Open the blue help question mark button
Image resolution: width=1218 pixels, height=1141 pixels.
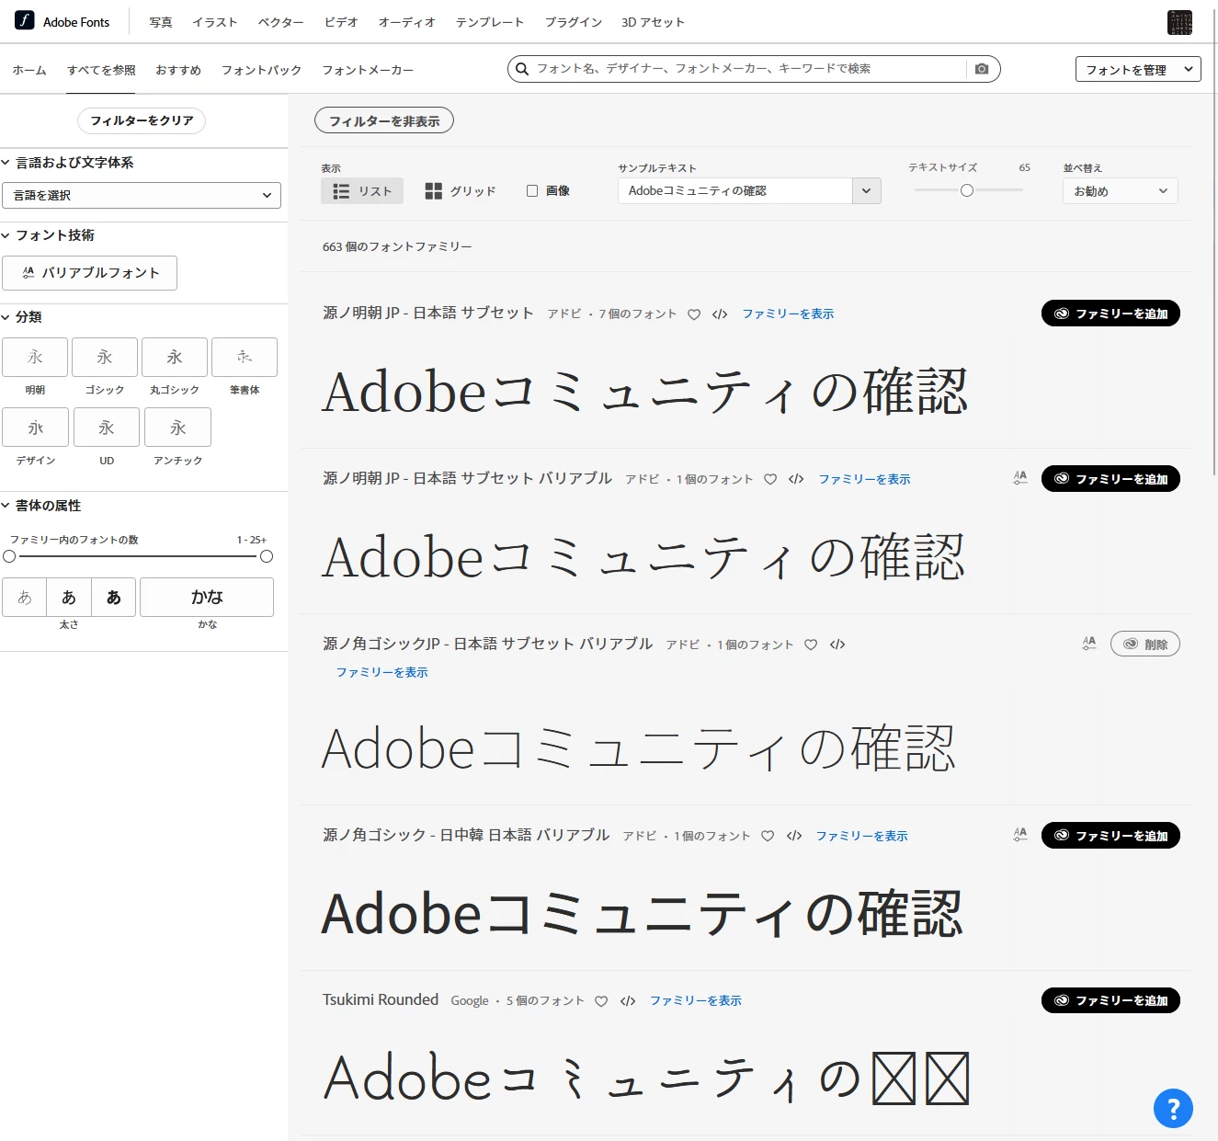tap(1173, 1108)
